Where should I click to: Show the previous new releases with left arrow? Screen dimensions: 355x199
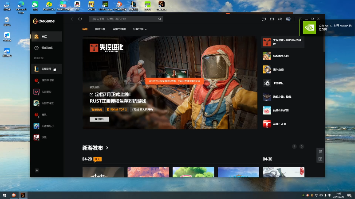point(294,146)
